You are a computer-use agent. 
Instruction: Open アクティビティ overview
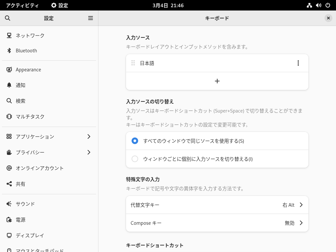coord(22,5)
